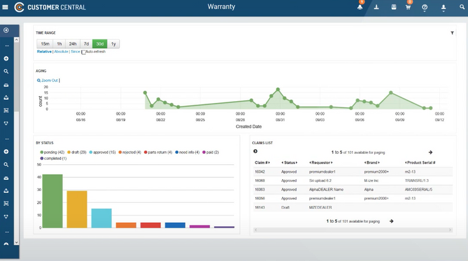Click the yellow draft bar in chart

click(77, 209)
